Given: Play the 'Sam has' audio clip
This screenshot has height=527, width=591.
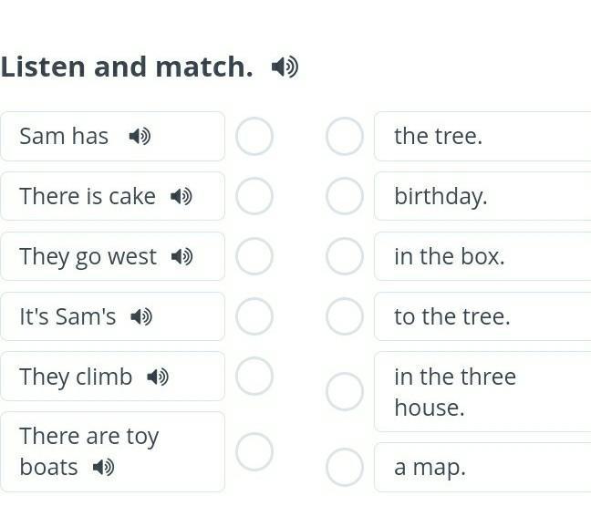Looking at the screenshot, I should pos(140,136).
